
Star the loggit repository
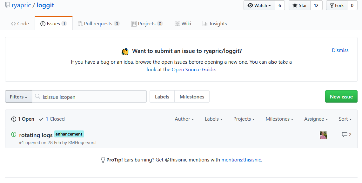[x=299, y=5]
